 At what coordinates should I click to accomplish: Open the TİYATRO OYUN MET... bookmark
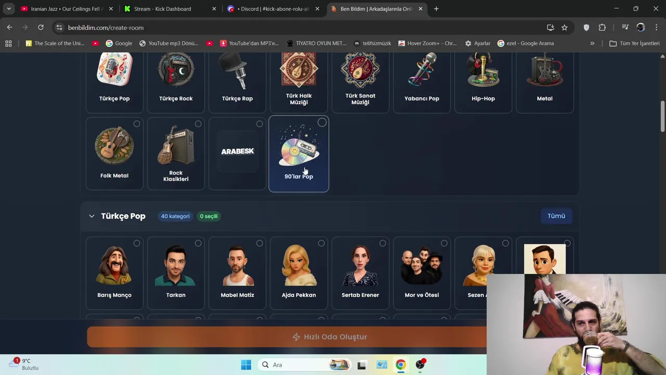[316, 43]
